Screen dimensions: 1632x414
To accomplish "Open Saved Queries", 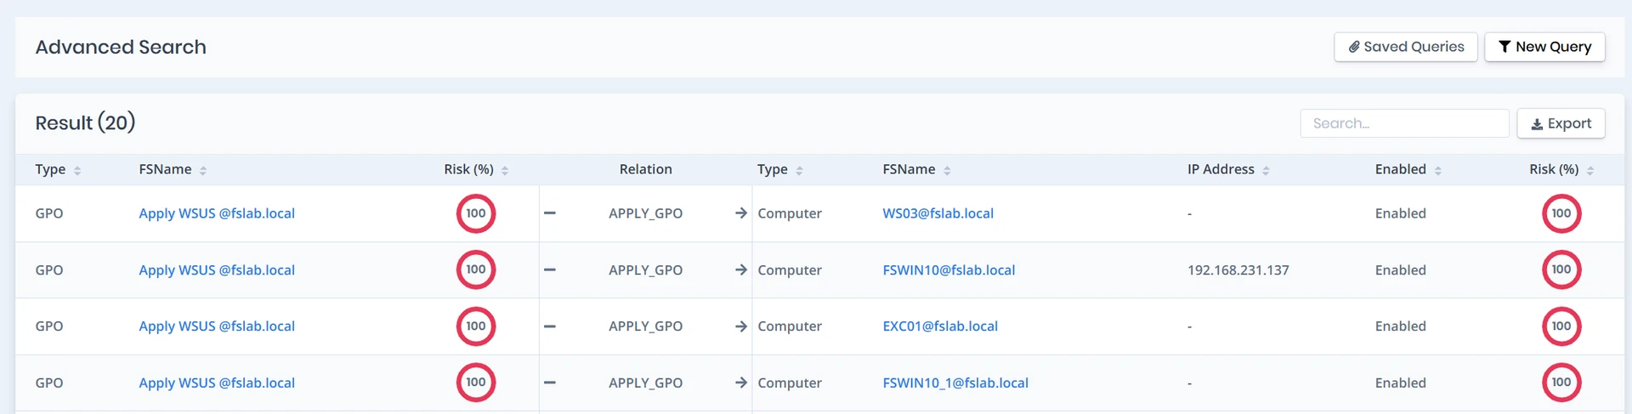I will (1406, 47).
